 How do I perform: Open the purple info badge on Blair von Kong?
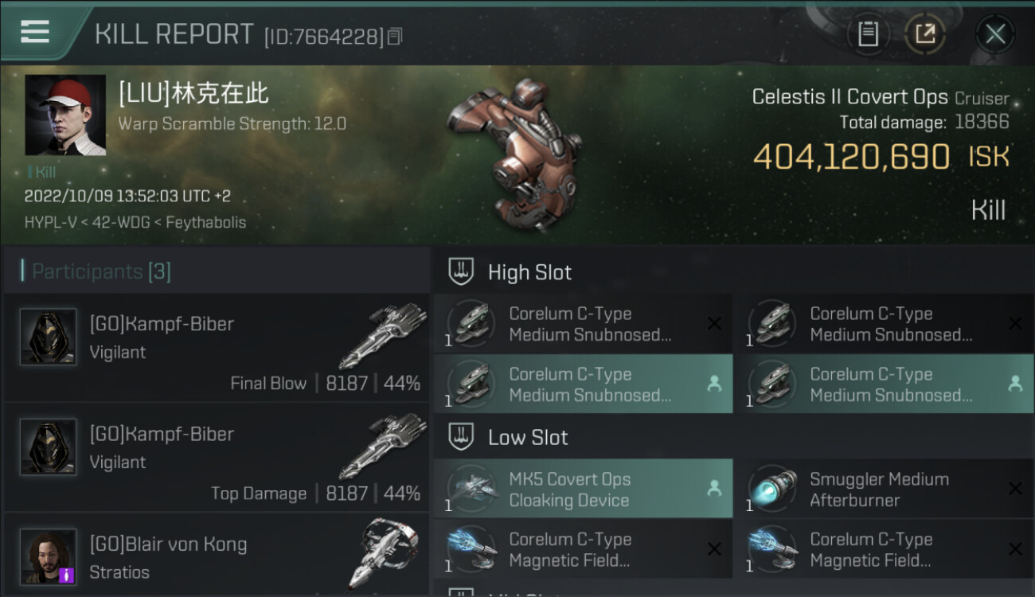67,575
